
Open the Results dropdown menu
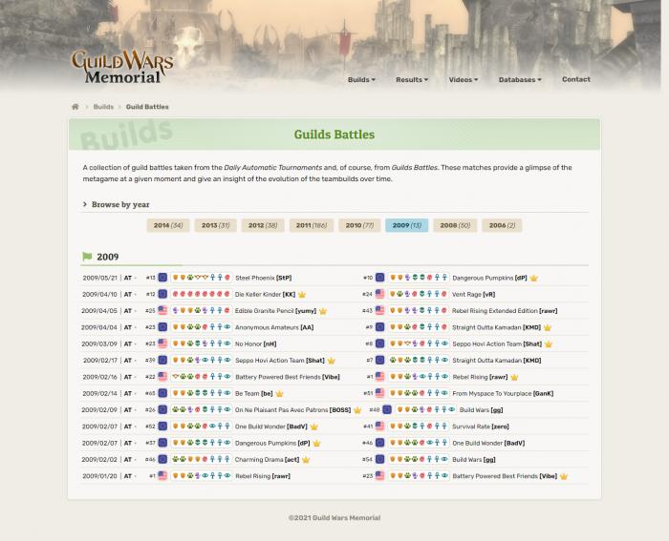coord(412,79)
